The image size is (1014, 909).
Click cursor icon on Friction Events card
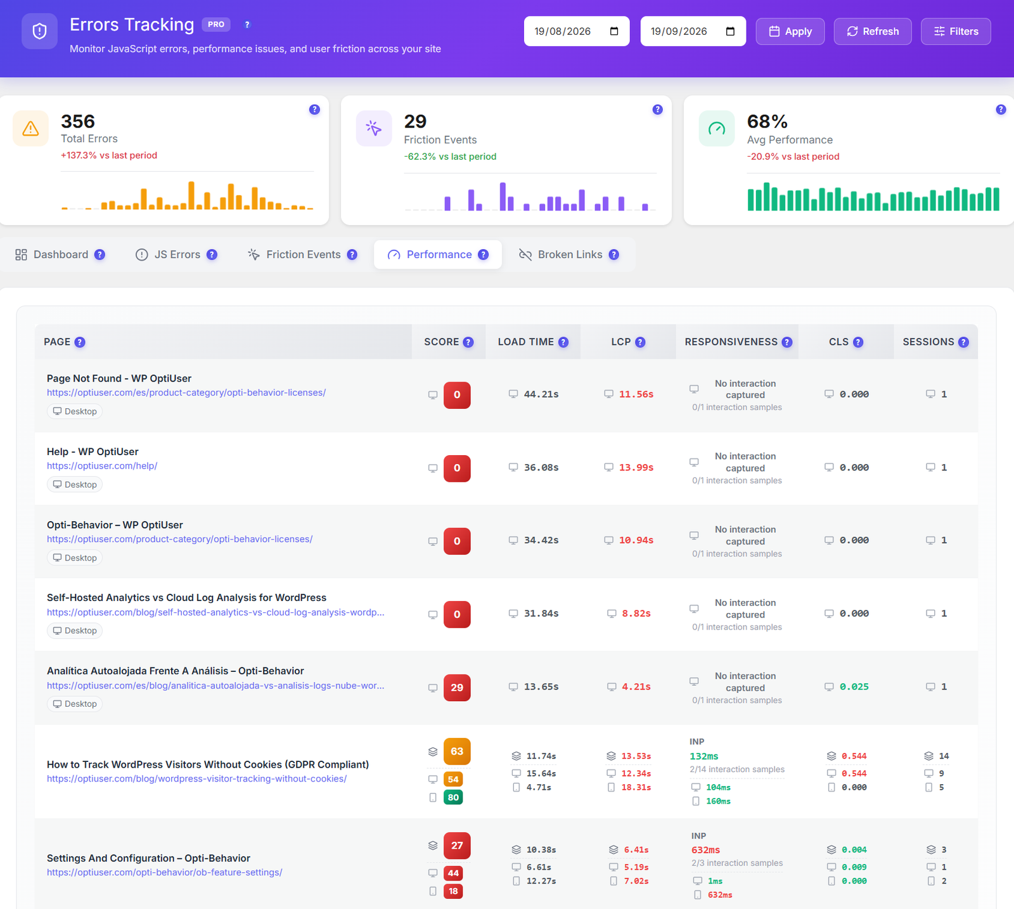(374, 129)
